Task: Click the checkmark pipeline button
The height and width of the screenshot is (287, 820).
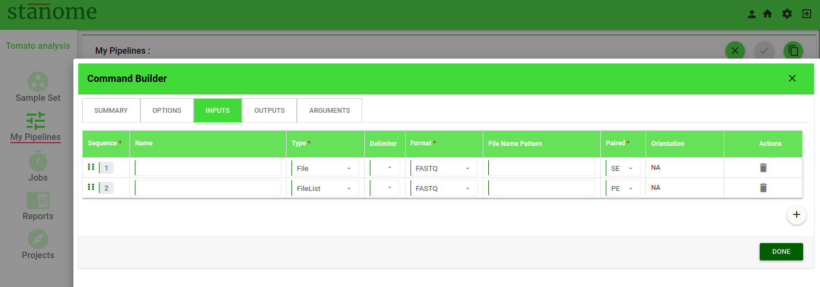Action: pyautogui.click(x=764, y=50)
